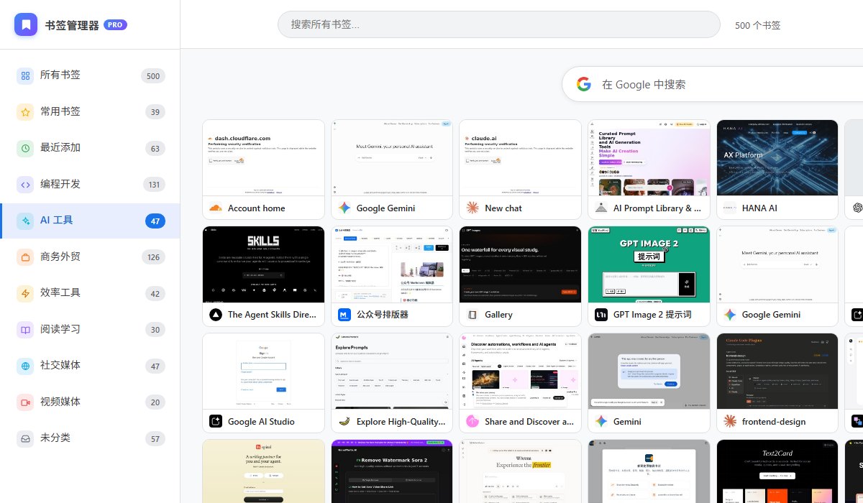Click the triangle favicon of The Agent Skills
The image size is (863, 503).
(215, 314)
